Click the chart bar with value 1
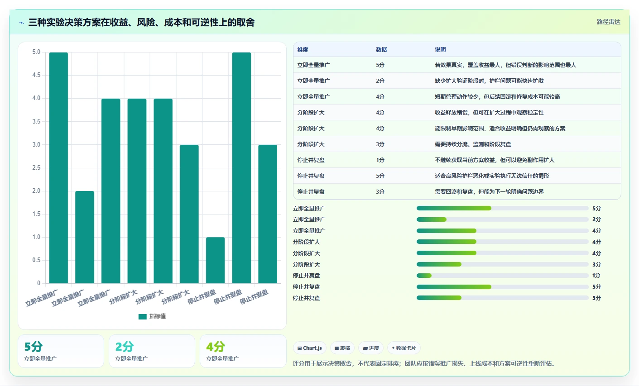The width and height of the screenshot is (639, 386). click(216, 260)
